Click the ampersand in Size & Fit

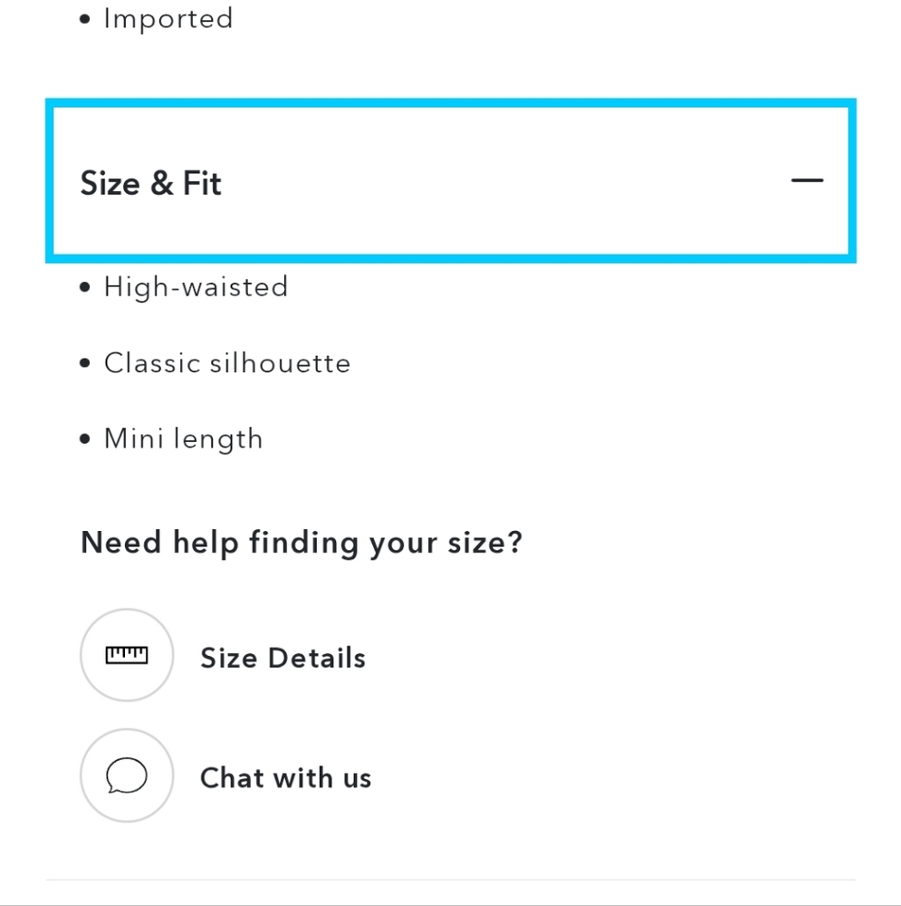[161, 183]
